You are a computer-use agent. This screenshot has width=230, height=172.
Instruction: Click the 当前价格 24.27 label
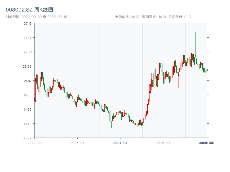(127, 17)
